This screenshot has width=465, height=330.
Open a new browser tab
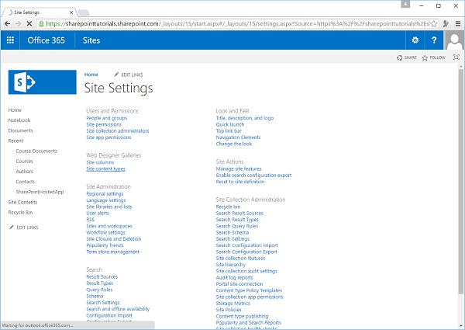[84, 12]
